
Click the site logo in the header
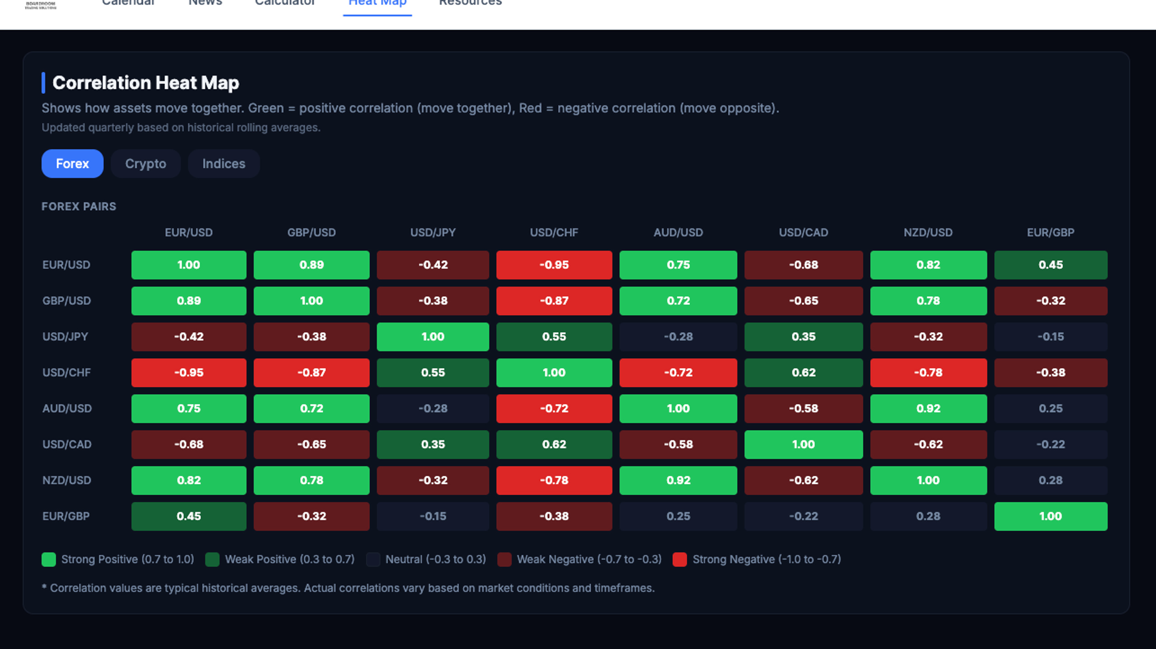41,5
